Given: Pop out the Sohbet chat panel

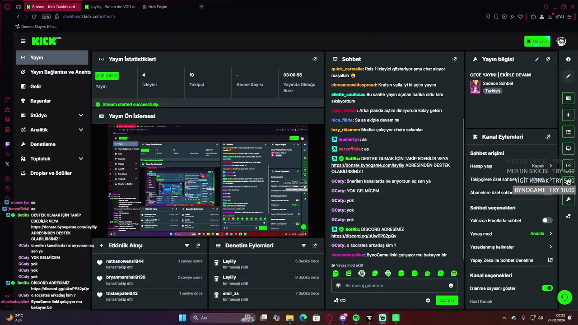Looking at the screenshot, I should click(455, 59).
